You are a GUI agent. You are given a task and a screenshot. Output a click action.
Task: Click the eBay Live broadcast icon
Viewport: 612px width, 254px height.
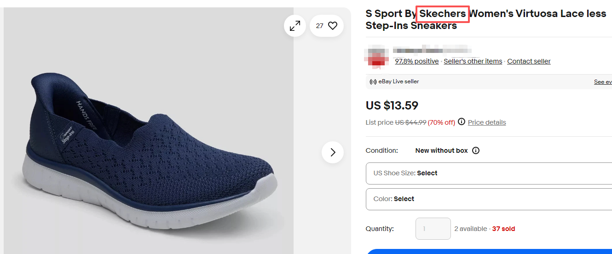point(373,82)
